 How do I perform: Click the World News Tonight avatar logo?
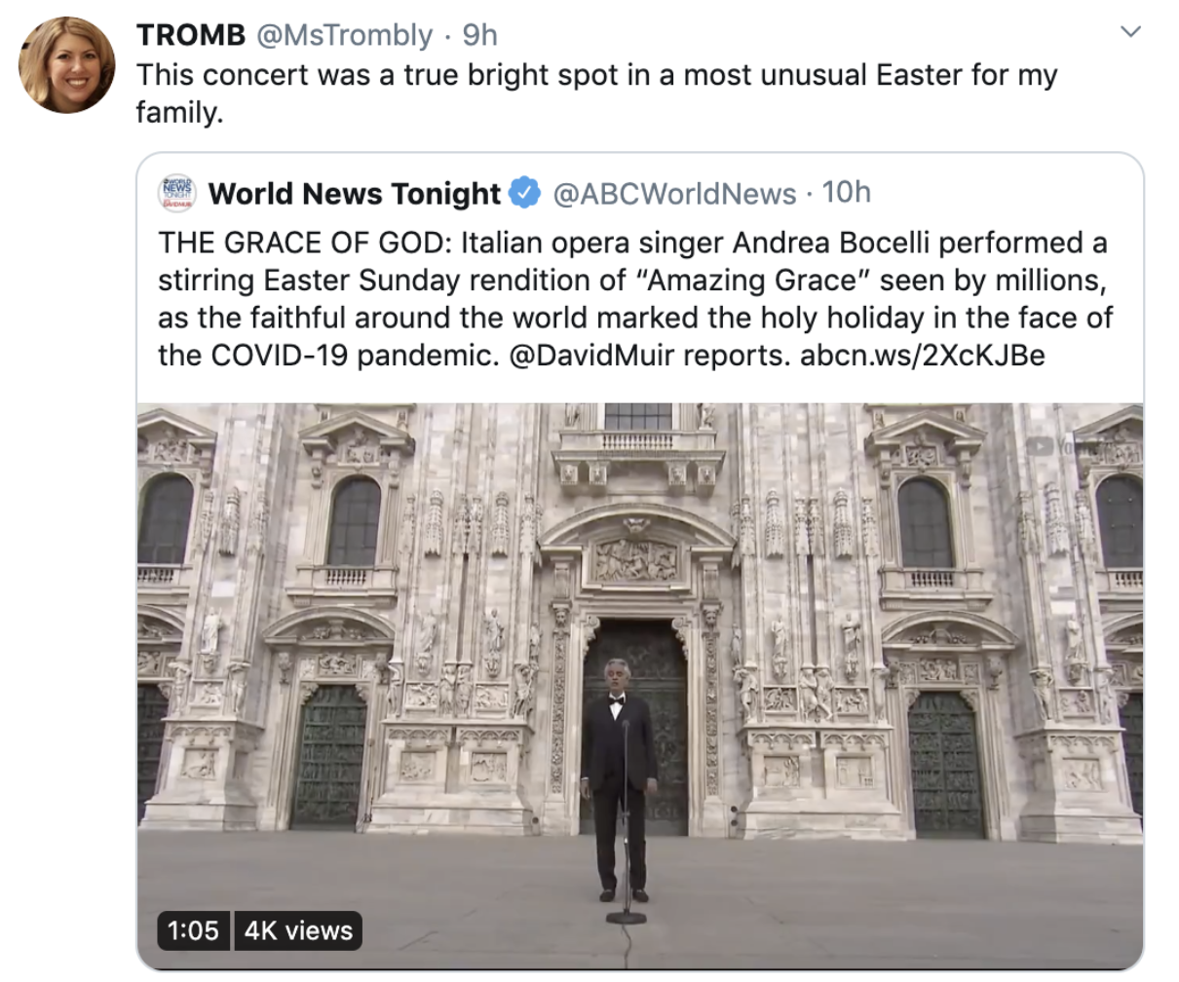[177, 193]
